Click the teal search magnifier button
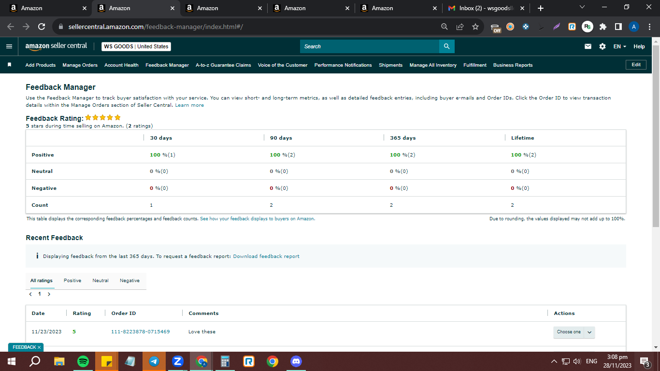 (447, 46)
